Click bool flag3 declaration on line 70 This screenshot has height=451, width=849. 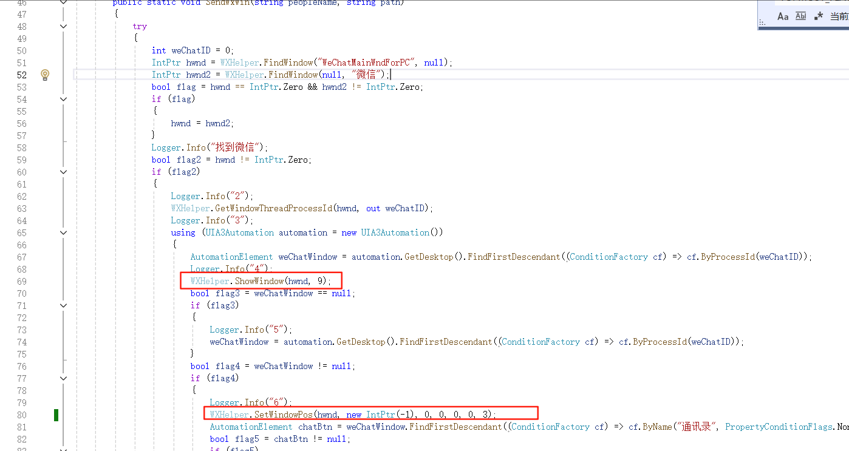(273, 293)
